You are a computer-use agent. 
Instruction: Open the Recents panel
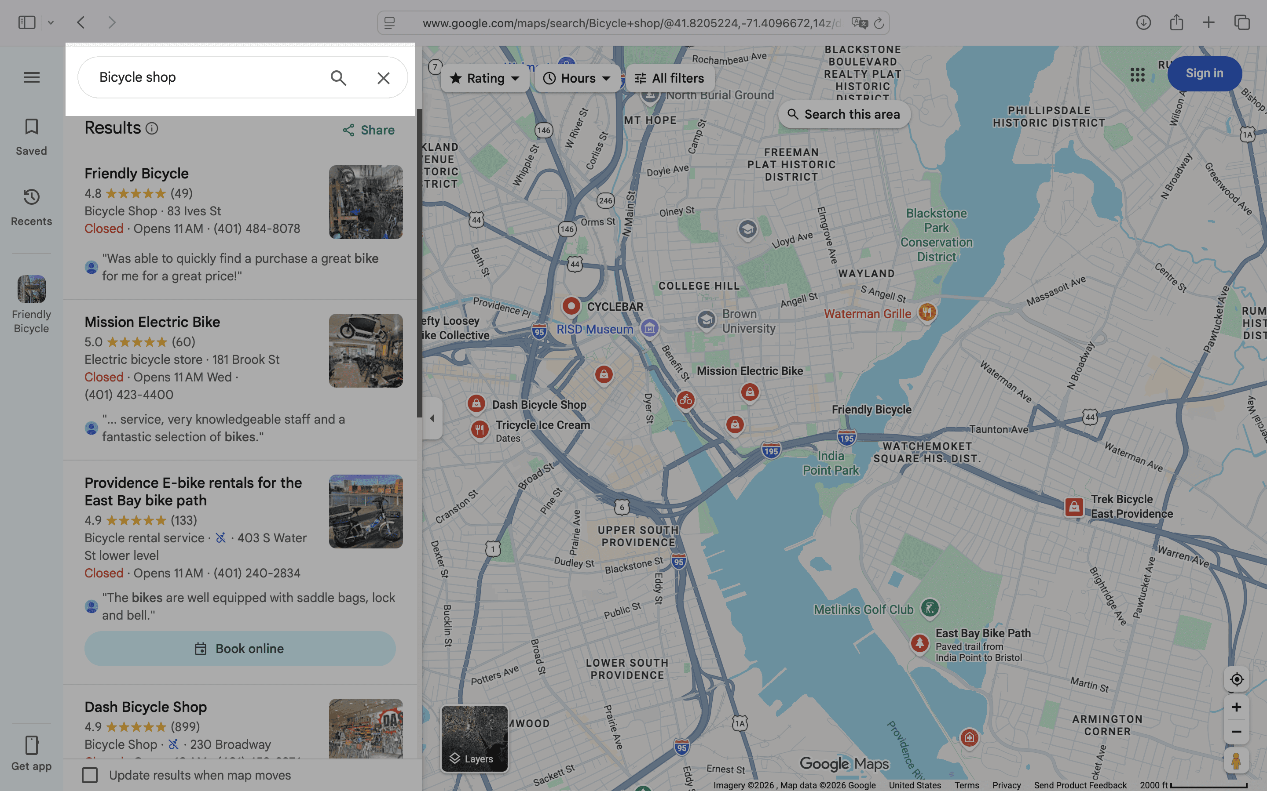31,208
